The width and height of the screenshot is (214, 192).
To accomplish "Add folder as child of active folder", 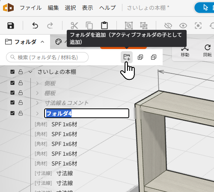I will tap(127, 57).
